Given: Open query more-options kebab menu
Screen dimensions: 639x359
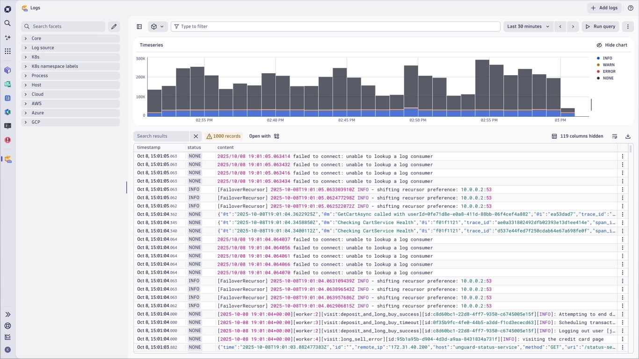Looking at the screenshot, I should tap(628, 27).
